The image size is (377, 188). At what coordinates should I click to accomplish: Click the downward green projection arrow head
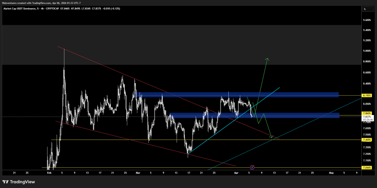(x=272, y=137)
